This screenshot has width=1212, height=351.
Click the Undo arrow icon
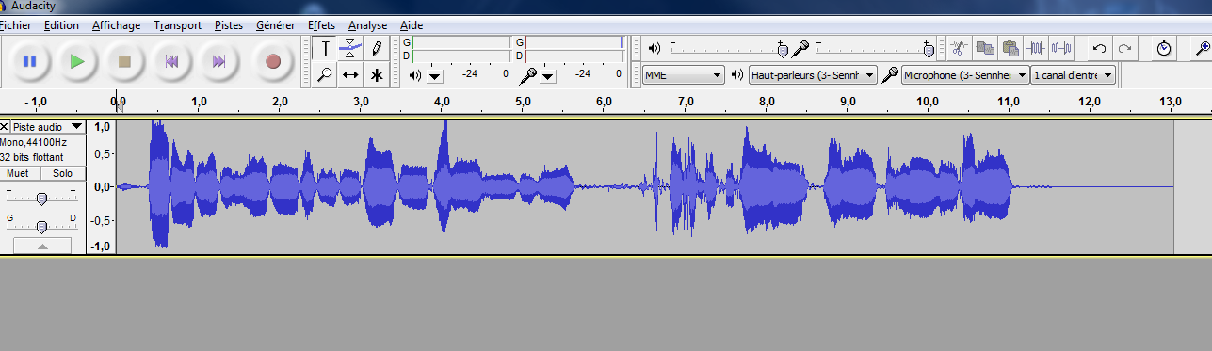pos(1099,48)
